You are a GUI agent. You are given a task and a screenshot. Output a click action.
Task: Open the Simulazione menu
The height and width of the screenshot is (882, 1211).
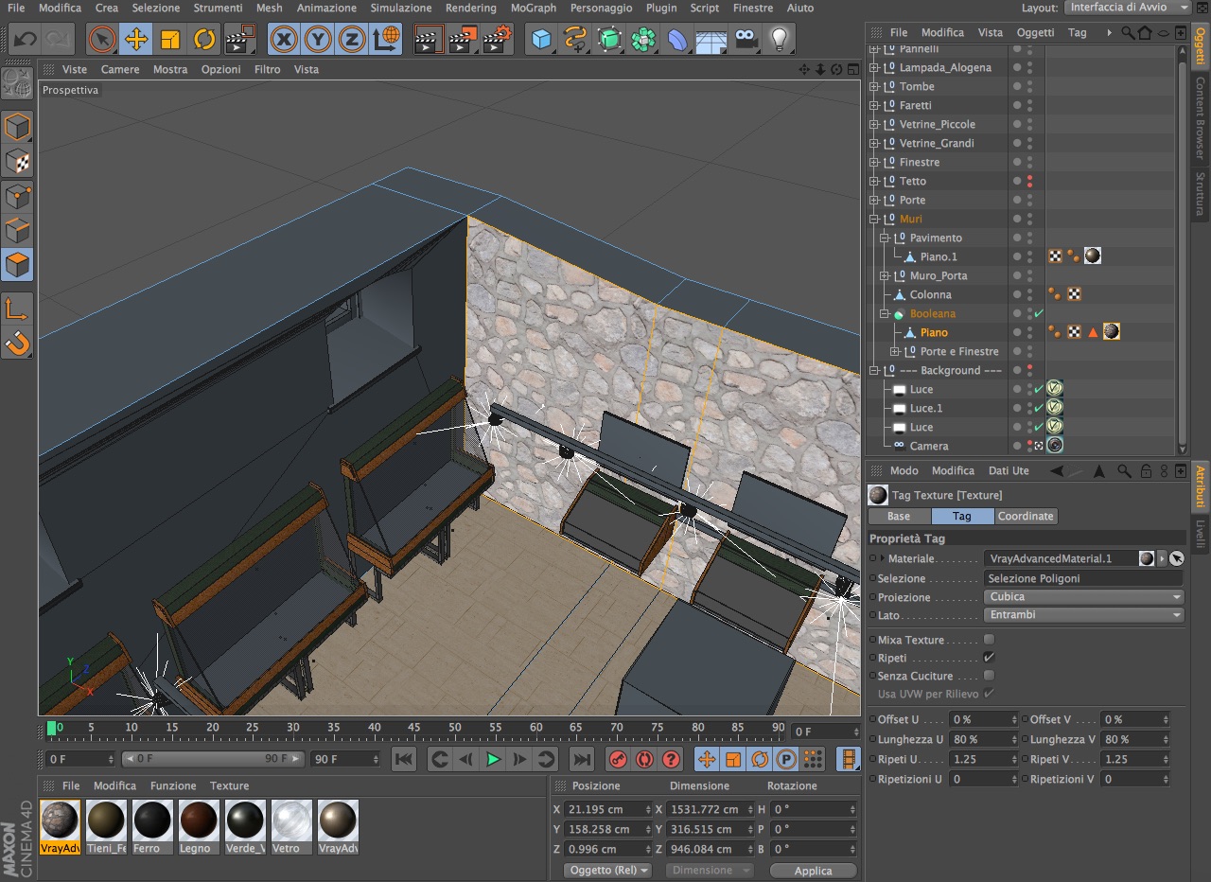401,8
